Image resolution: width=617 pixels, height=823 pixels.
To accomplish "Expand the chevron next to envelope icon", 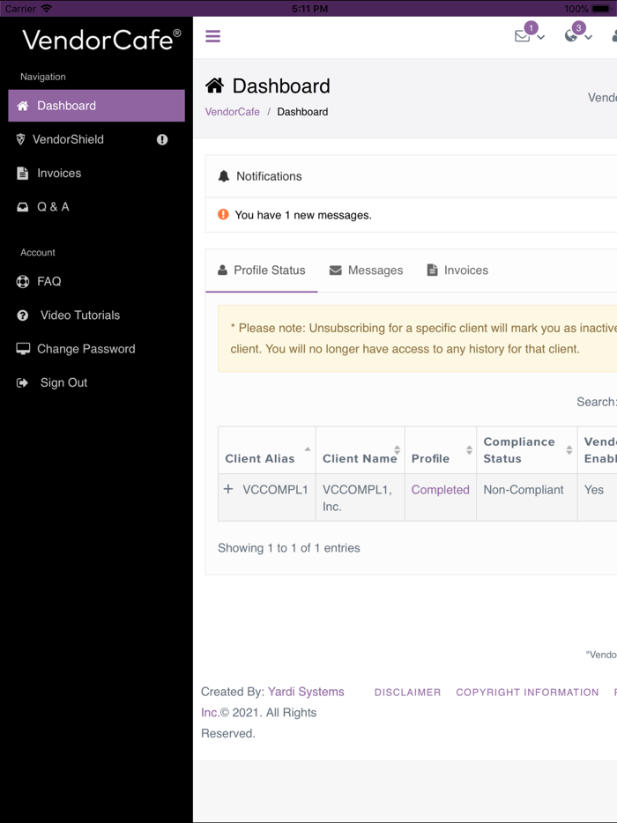I will point(541,37).
